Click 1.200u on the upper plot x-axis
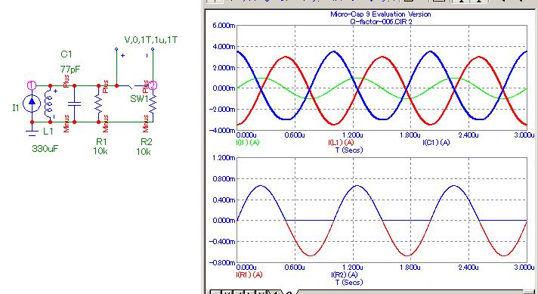This screenshot has height=294, width=538. [x=352, y=135]
